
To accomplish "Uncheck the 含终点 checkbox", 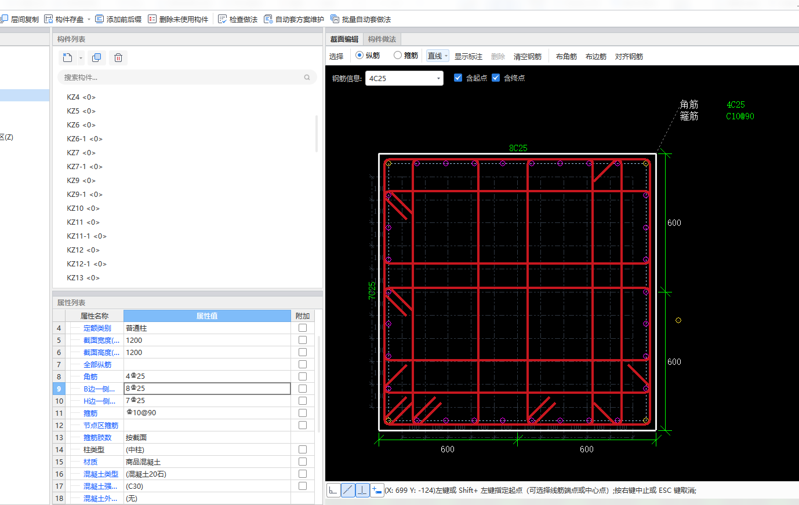I will pyautogui.click(x=496, y=78).
